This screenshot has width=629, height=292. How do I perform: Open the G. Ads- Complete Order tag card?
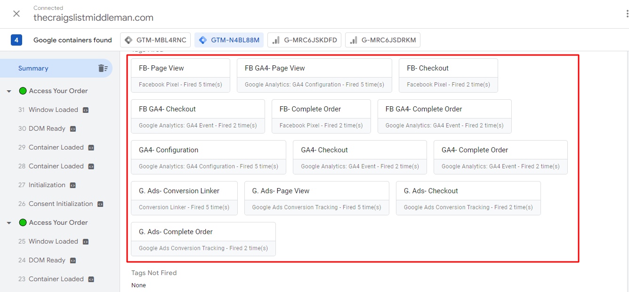tap(203, 239)
